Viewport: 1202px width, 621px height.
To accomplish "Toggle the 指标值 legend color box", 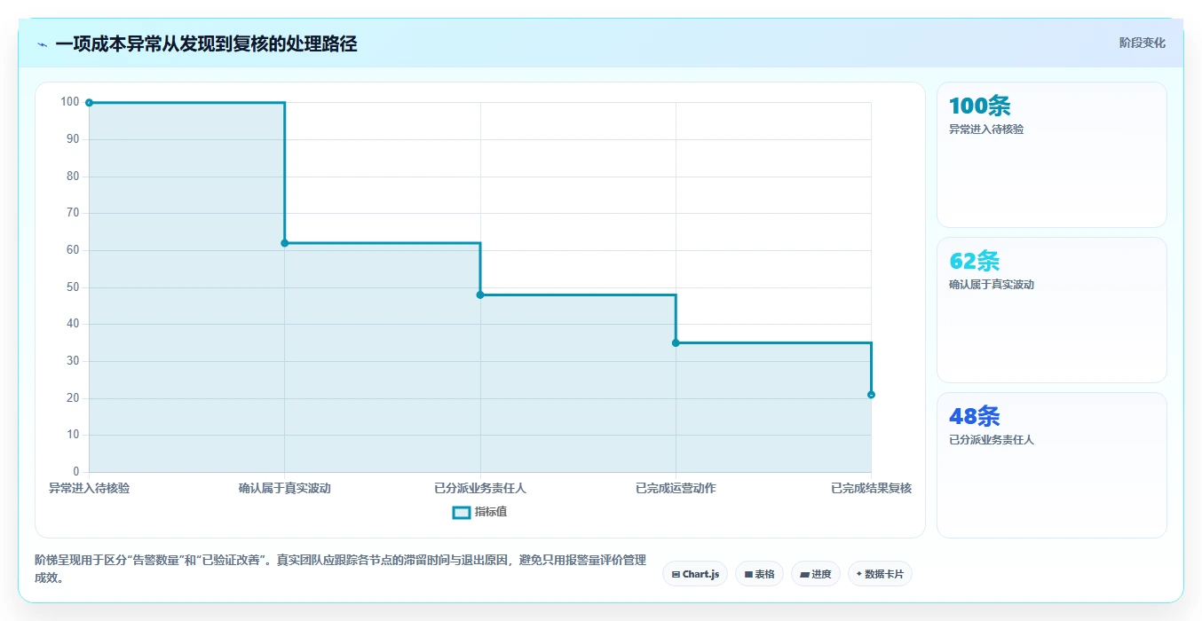I will point(461,512).
